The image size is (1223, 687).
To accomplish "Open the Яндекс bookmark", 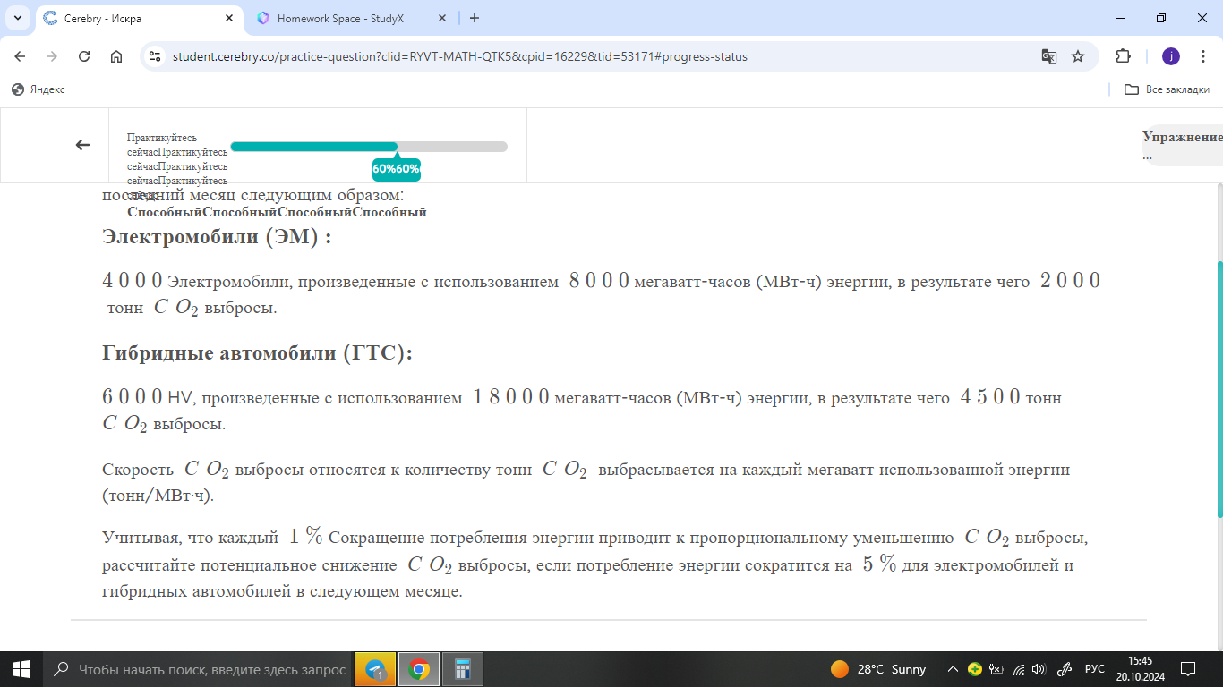I will [38, 89].
